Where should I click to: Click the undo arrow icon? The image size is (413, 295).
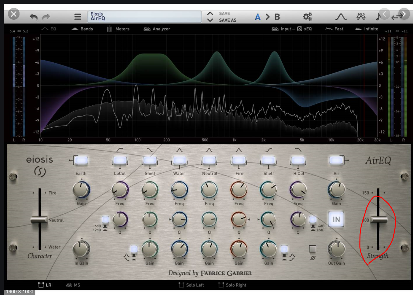pos(34,17)
